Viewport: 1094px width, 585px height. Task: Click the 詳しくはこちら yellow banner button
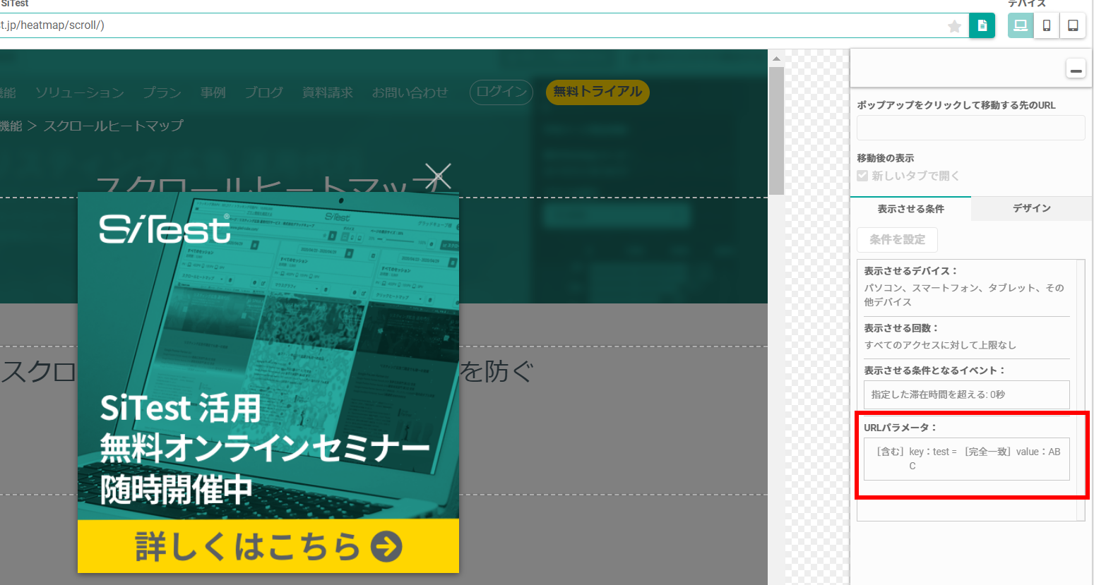[268, 546]
